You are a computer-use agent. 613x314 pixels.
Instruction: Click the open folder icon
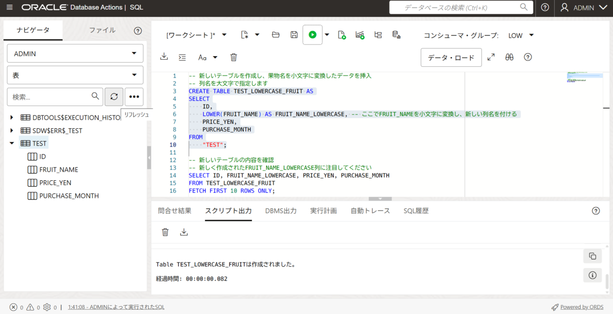click(x=276, y=35)
